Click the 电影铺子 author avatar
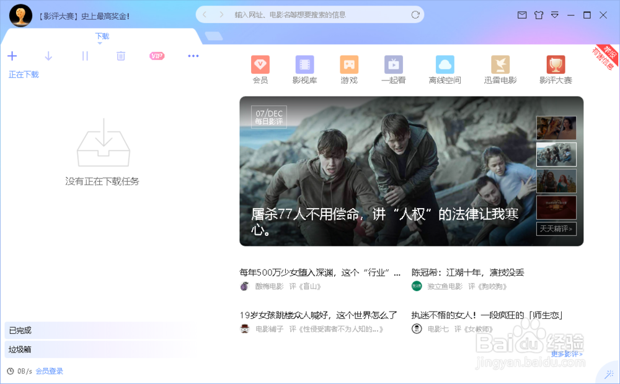This screenshot has height=384, width=620. [x=245, y=329]
